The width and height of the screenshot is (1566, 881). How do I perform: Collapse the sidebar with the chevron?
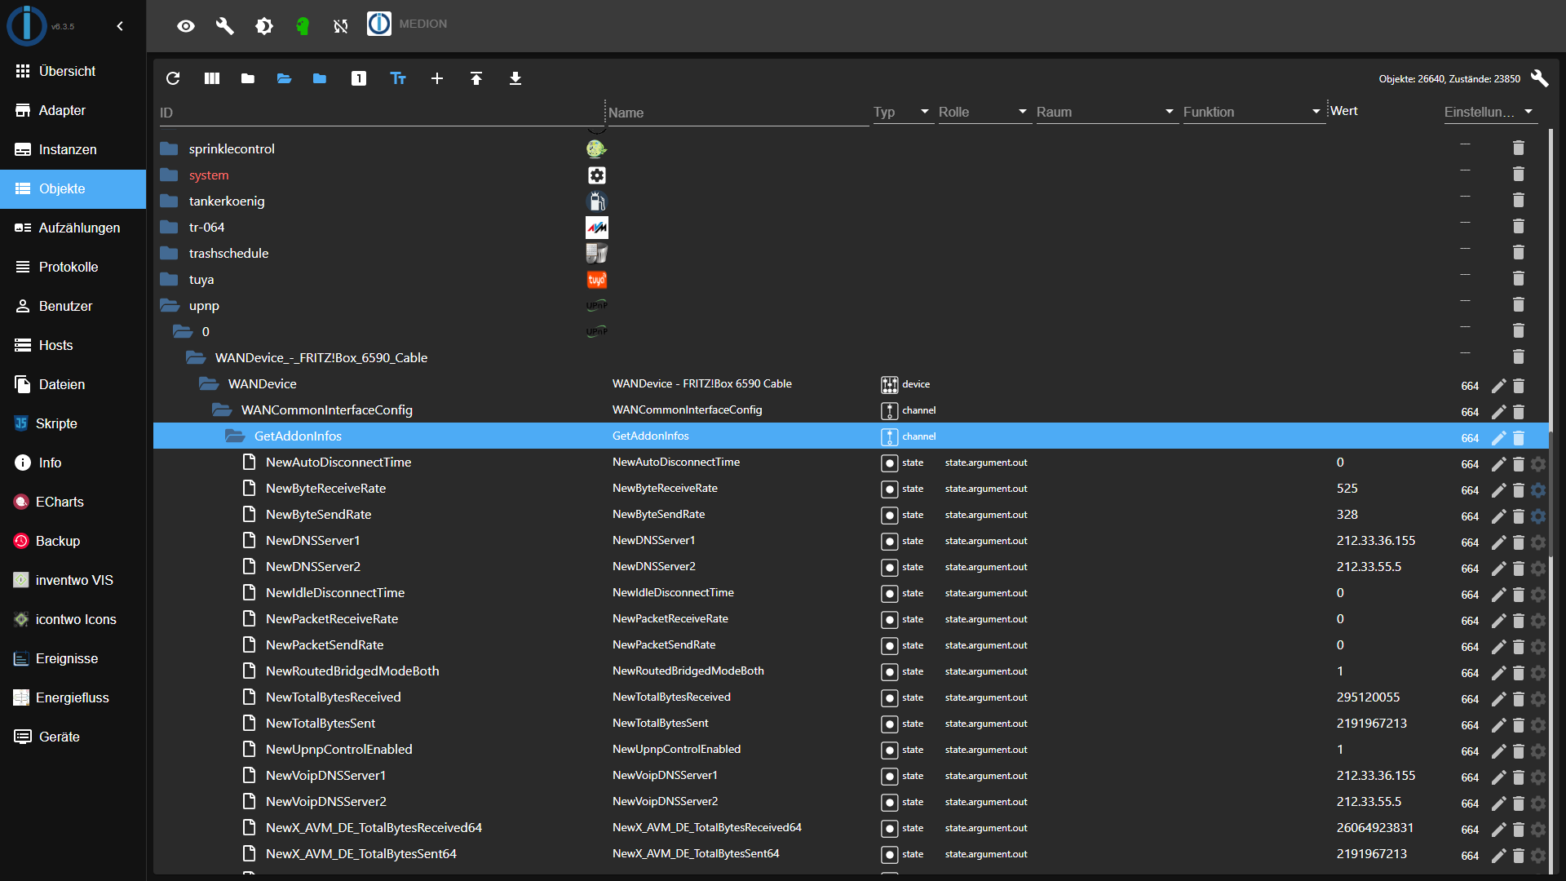(x=120, y=26)
